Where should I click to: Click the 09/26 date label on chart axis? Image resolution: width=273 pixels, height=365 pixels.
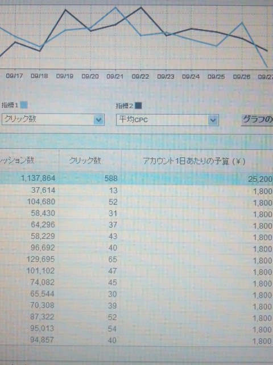click(241, 76)
